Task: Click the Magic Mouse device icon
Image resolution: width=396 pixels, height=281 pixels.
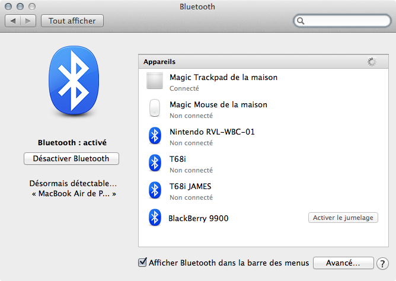Action: (154, 108)
